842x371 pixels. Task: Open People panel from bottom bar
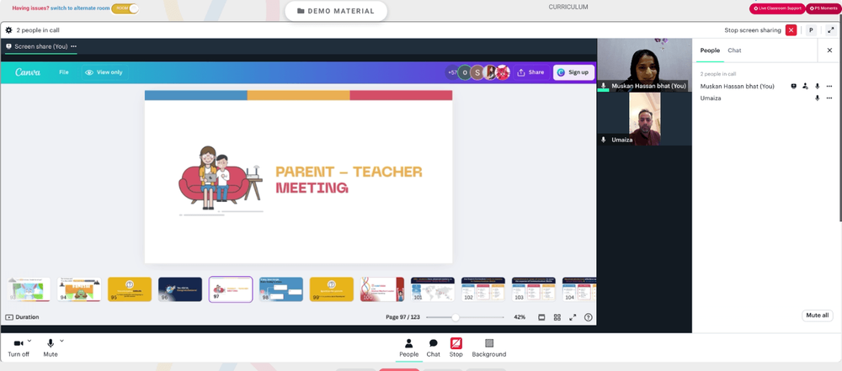tap(408, 348)
